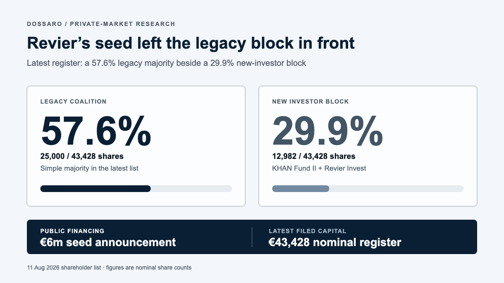Select the Legacy Coalition card label
The width and height of the screenshot is (504, 283).
click(73, 101)
